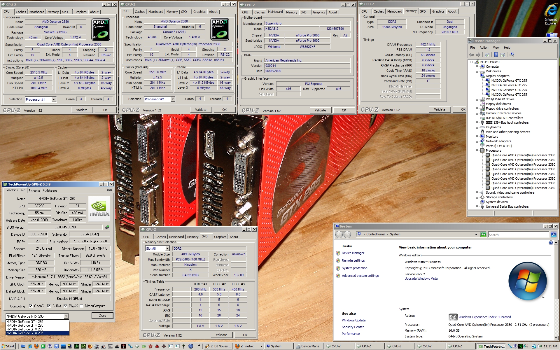Click the Search field in System window
560x350 pixels.
(x=518, y=235)
